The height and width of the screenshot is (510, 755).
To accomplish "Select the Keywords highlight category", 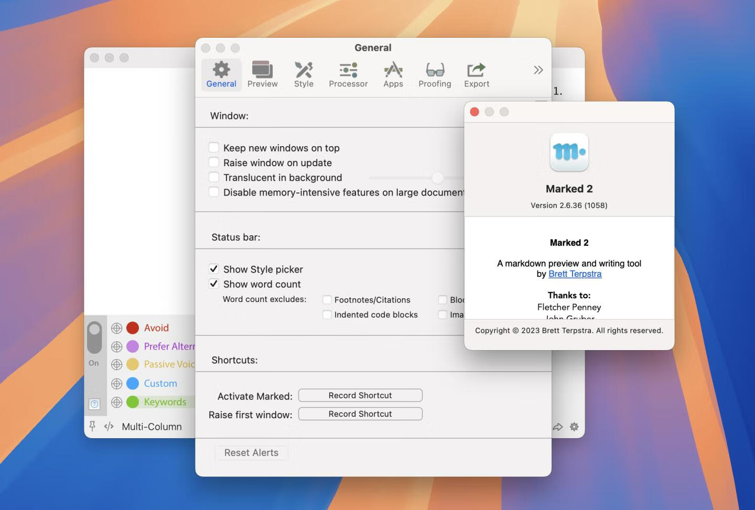I will tap(165, 402).
